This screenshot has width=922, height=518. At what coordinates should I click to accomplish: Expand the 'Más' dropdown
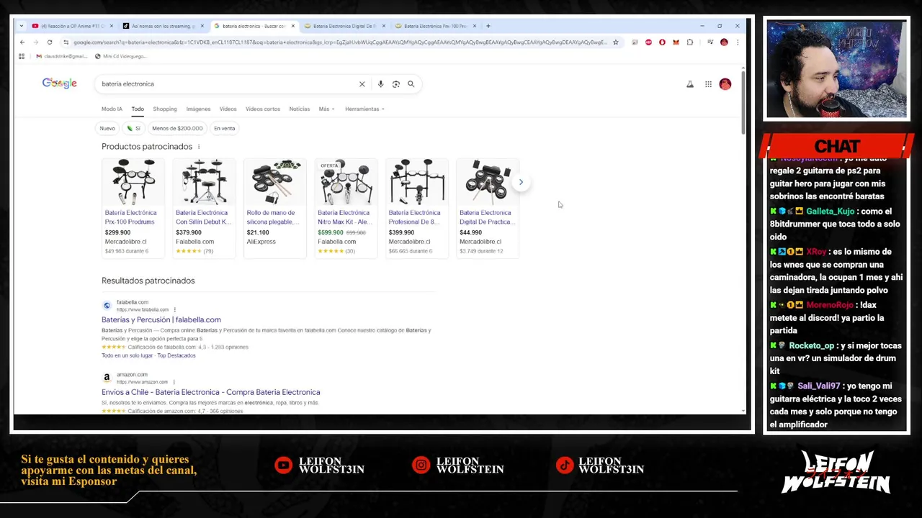(x=326, y=109)
